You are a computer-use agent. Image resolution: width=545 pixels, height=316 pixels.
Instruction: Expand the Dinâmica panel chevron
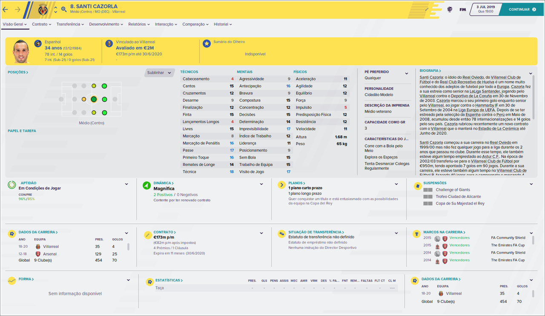point(261,184)
